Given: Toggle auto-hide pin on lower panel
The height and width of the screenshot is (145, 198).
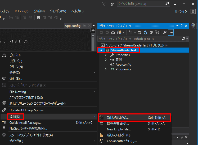Looking at the screenshot, I should pos(182,137).
